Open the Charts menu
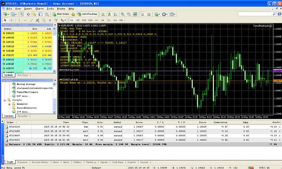 (39, 9)
